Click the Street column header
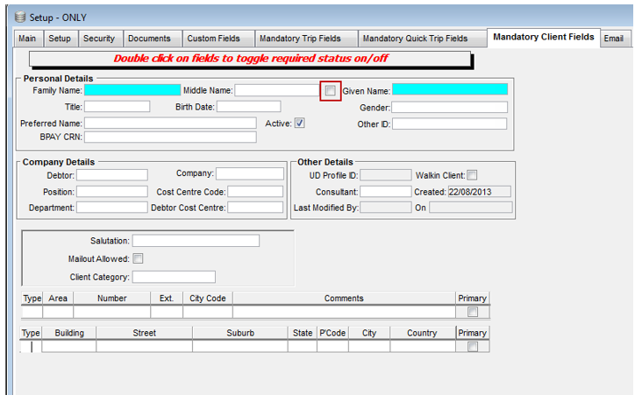The height and width of the screenshot is (402, 635). click(144, 333)
